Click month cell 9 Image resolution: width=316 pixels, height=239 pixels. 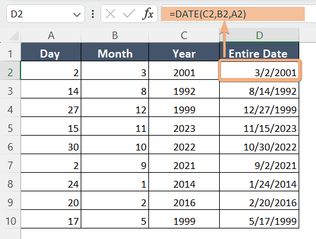coord(115,163)
